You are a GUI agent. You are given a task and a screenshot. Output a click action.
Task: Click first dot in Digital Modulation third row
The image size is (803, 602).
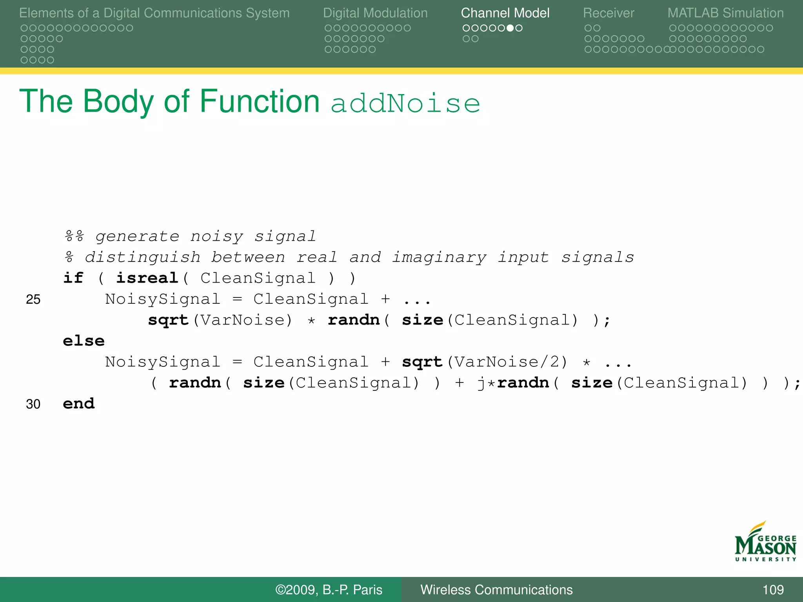pyautogui.click(x=328, y=49)
